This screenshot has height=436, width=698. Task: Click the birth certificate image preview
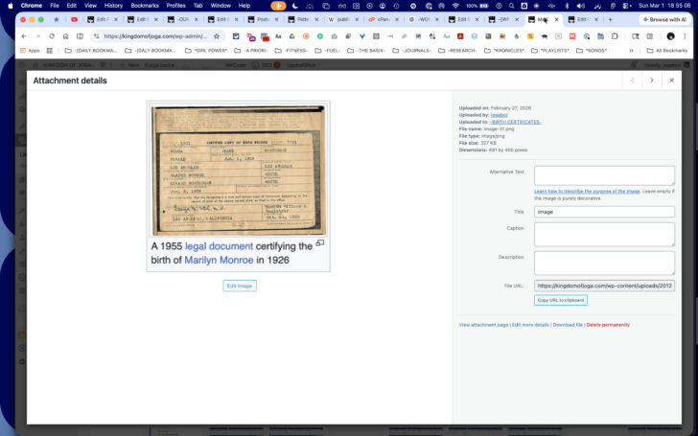[x=238, y=171]
